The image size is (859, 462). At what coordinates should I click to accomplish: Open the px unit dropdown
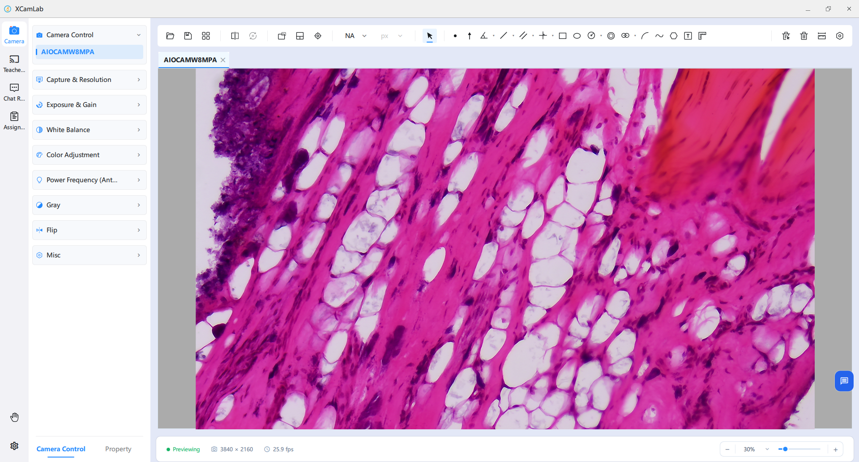392,36
